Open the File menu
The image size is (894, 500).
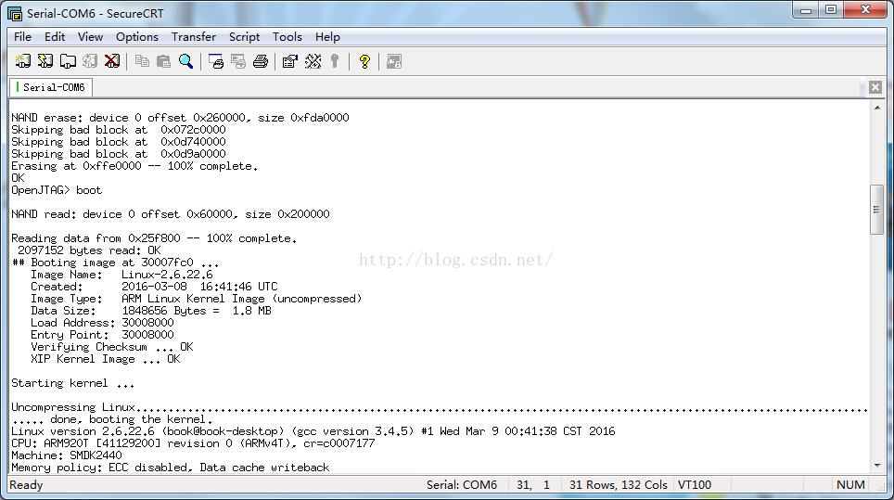tap(23, 36)
